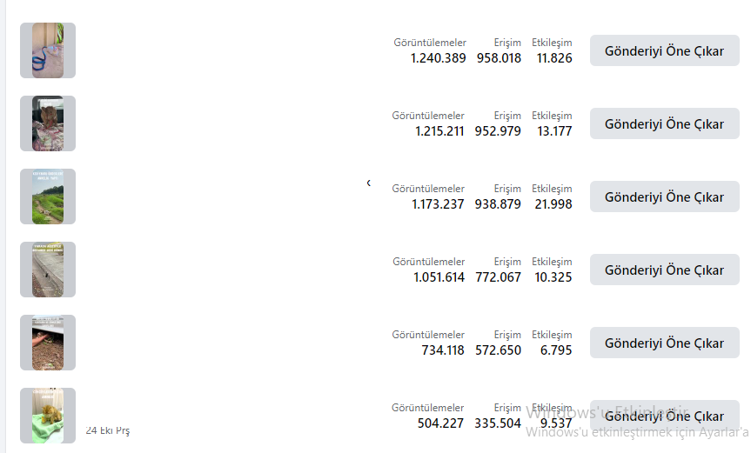Click the small left chevron arrow

368,183
